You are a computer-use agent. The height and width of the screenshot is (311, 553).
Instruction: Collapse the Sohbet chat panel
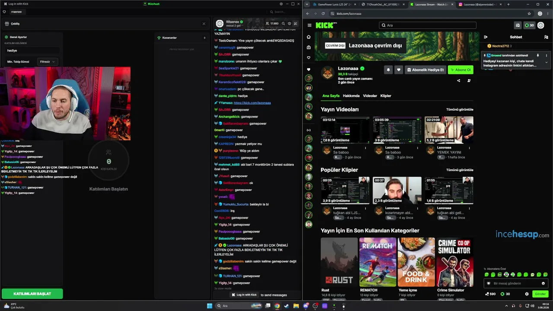click(486, 37)
